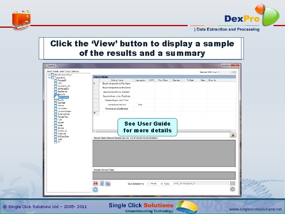The image size is (285, 214).
Task: Click the red exit icon
Action: pyautogui.click(x=95, y=183)
